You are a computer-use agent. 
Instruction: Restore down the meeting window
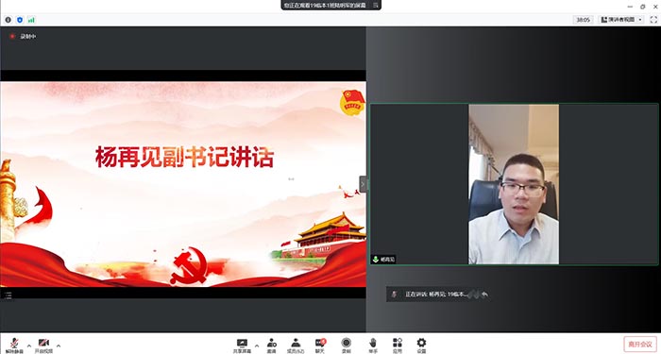click(642, 7)
